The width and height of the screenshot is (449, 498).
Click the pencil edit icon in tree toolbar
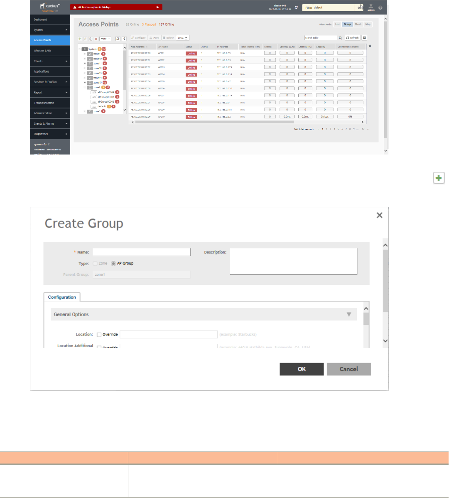(85, 39)
